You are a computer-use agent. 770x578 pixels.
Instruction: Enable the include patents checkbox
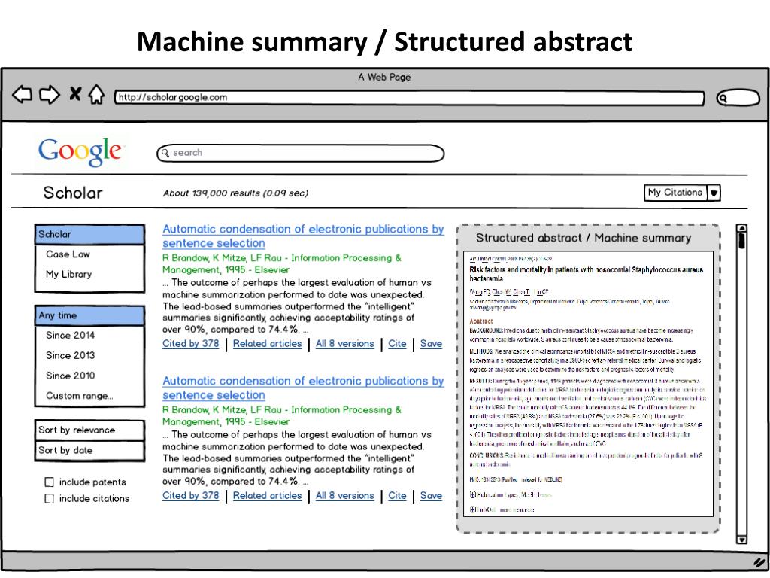pos(49,482)
